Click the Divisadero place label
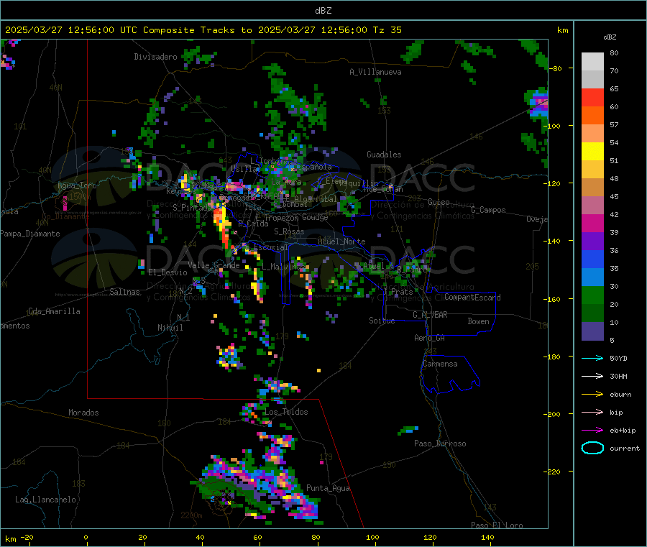The image size is (647, 547). (155, 57)
